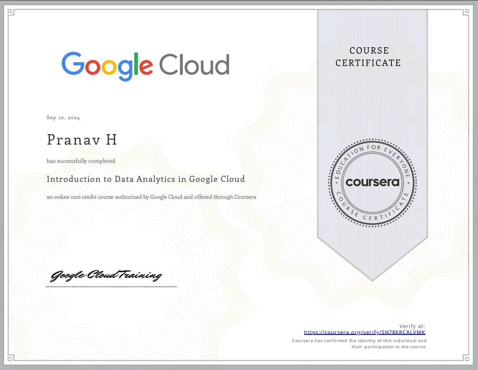Click the Coursera seal emblem
This screenshot has height=370, width=478.
click(372, 183)
